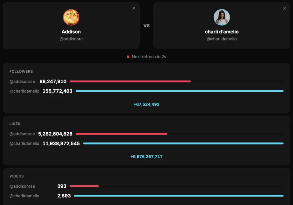The height and width of the screenshot is (205, 293).
Task: Click Addison's red likes bar
Action: pos(121,134)
